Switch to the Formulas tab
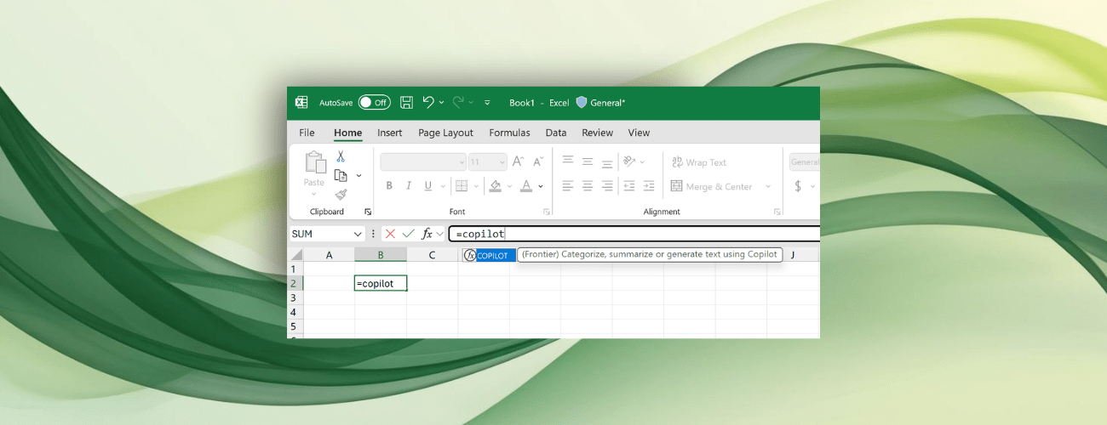Viewport: 1107px width, 425px height. click(x=509, y=133)
